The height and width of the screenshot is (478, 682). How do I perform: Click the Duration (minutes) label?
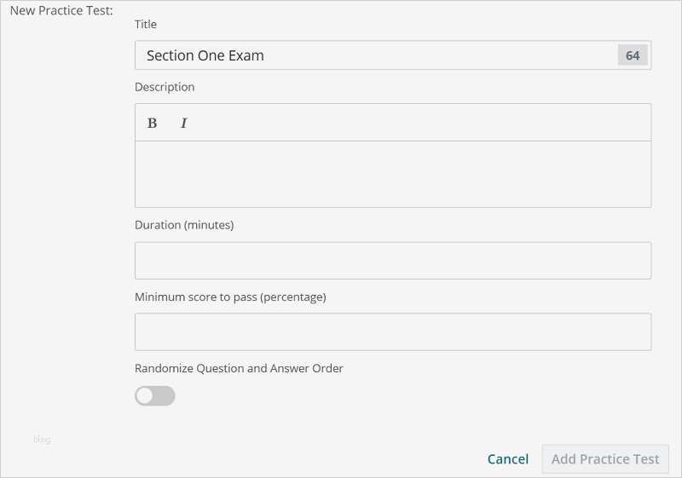tap(184, 225)
